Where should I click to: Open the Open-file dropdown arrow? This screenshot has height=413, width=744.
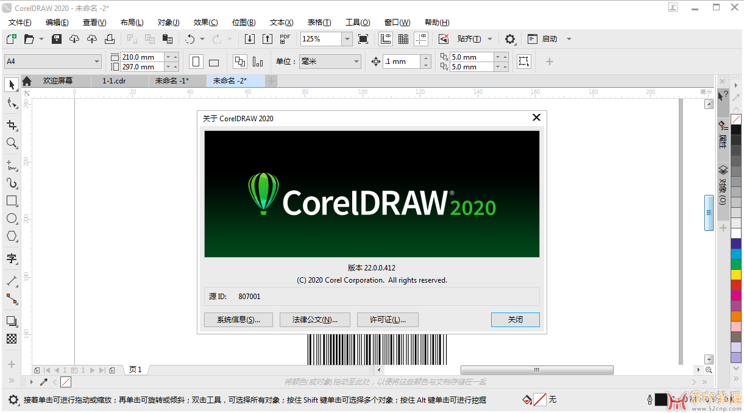pyautogui.click(x=41, y=39)
